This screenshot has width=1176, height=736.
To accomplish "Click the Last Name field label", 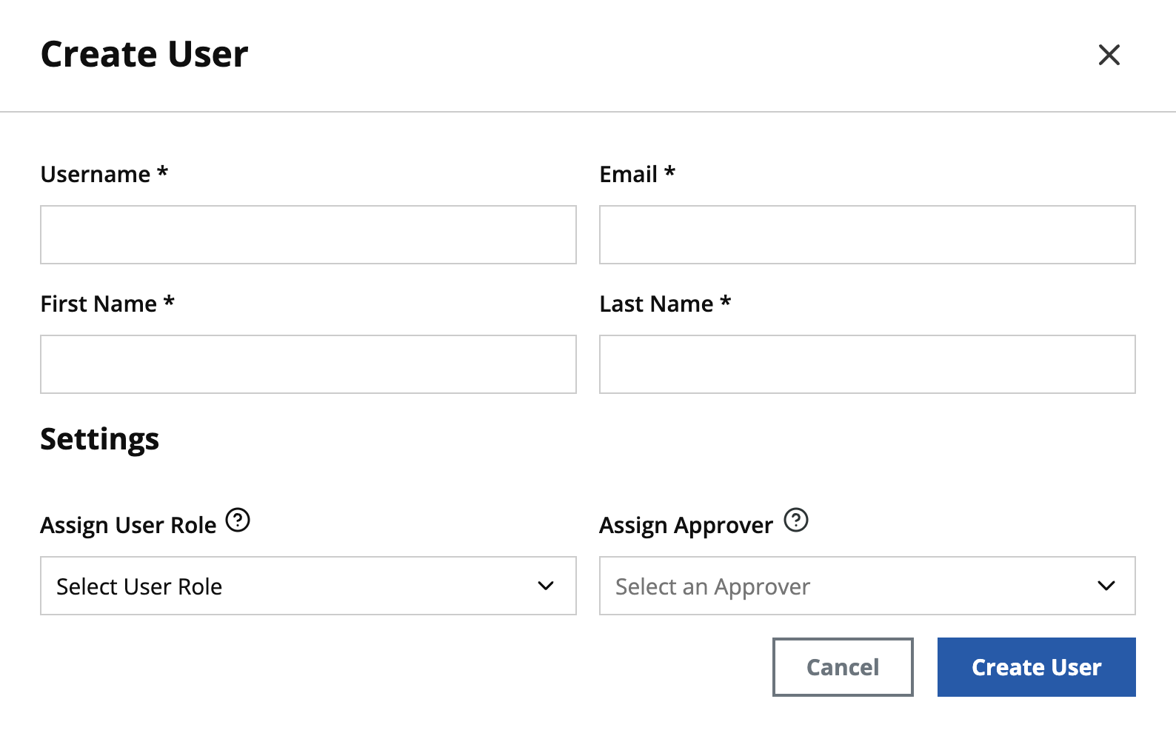I will click(x=665, y=304).
